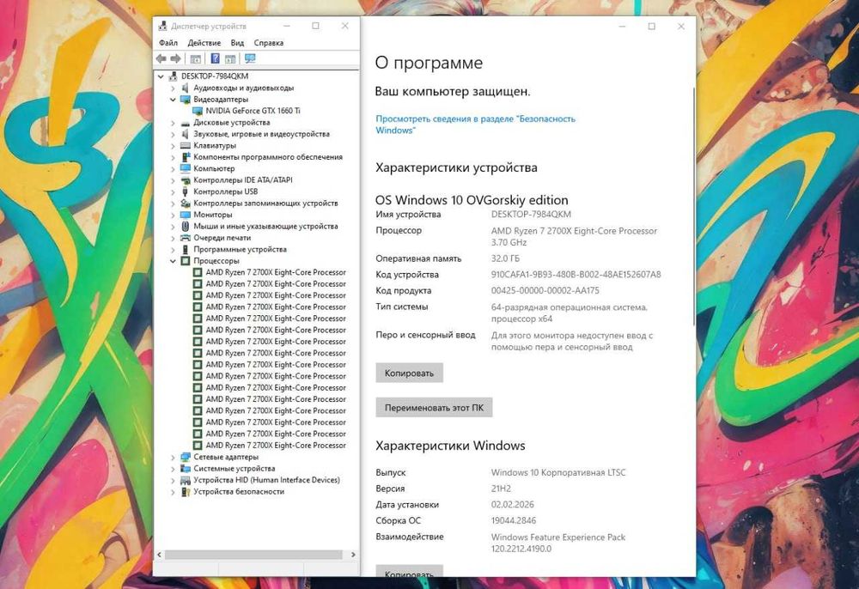Click device ID '910CAFA1-9B93-480B-B002-48AE152607A8'

(576, 274)
